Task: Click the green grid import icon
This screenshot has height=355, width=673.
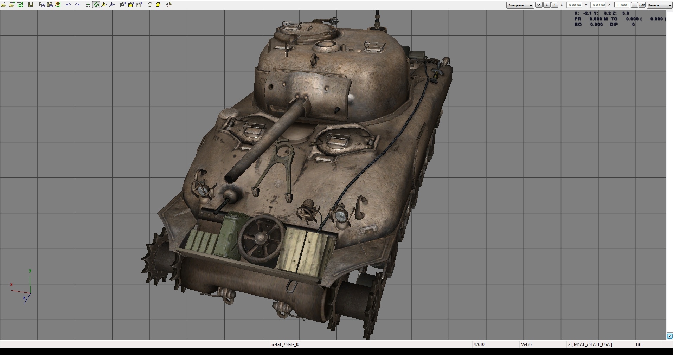Action: 20,5
